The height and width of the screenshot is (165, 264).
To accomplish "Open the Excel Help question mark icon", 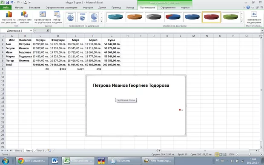I will (x=248, y=7).
